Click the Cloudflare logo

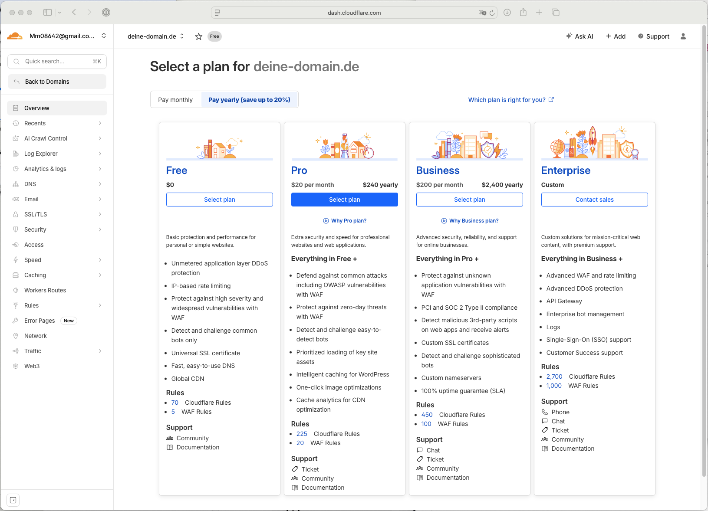pos(15,36)
